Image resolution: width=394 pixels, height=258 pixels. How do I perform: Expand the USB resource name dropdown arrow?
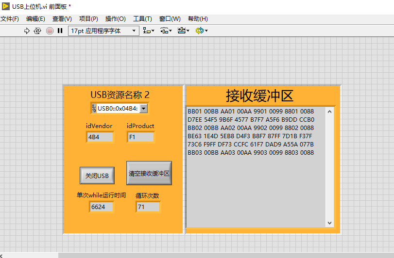pos(143,108)
